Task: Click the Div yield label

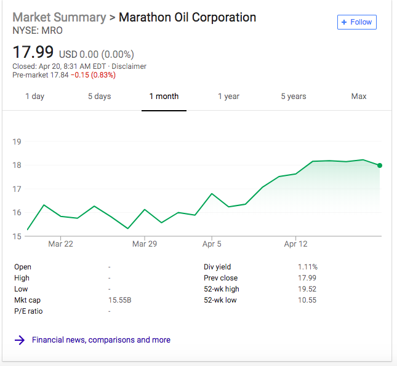Action: (217, 267)
